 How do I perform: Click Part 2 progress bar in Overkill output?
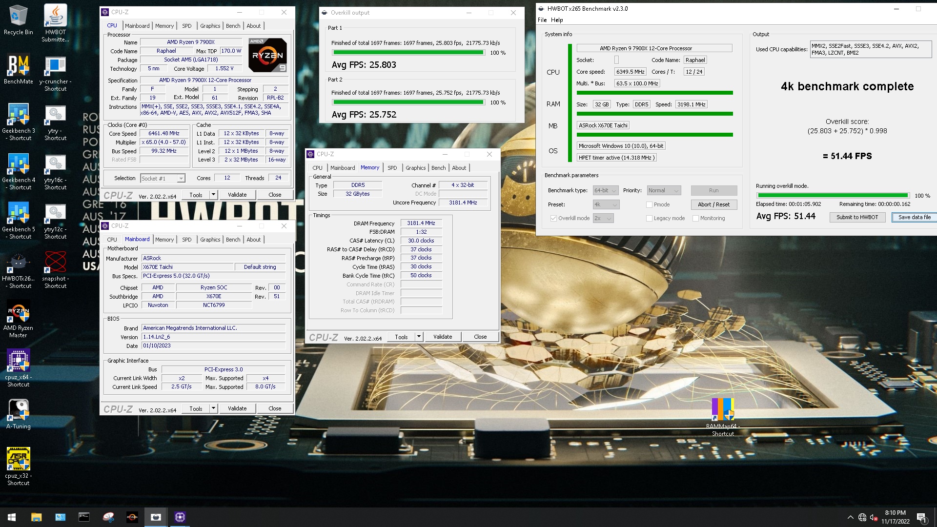point(408,102)
